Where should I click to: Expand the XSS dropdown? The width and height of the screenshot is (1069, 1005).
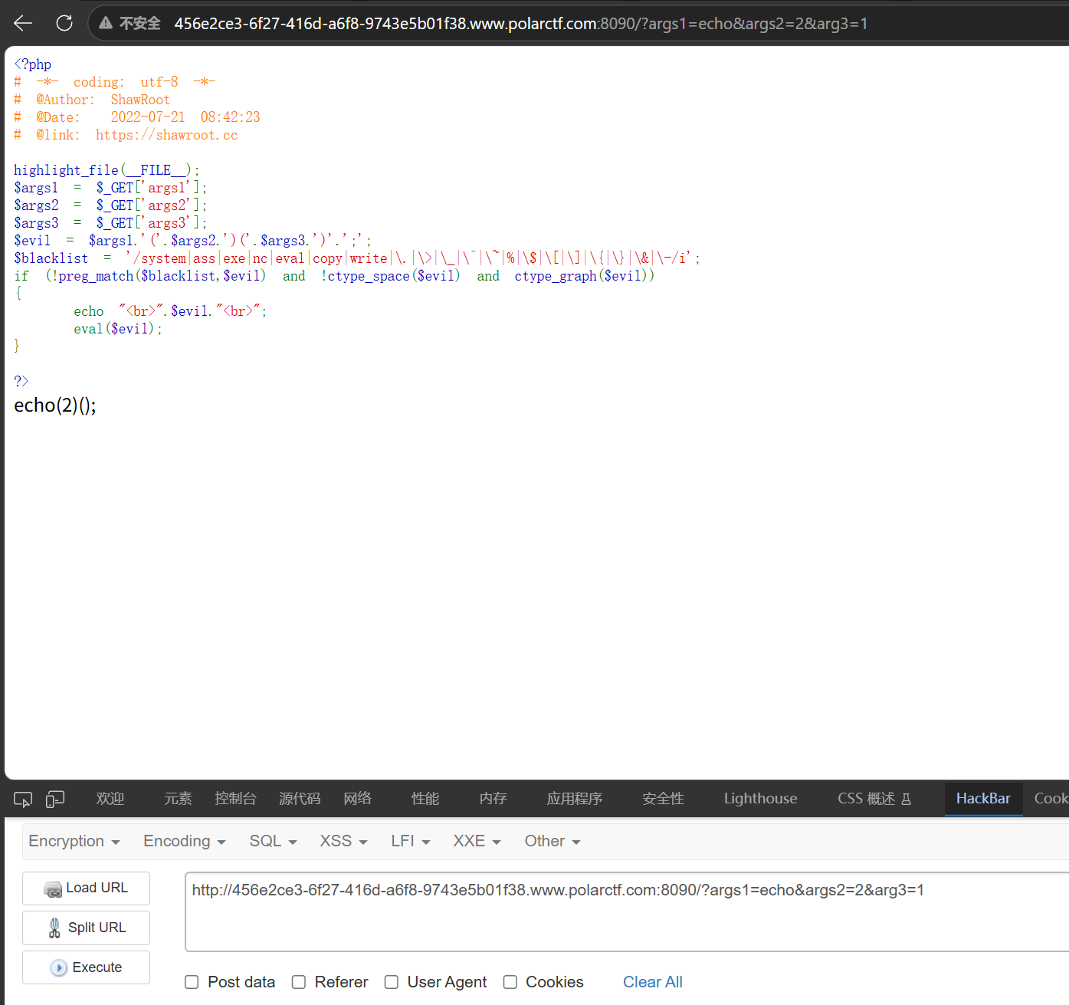click(x=343, y=841)
